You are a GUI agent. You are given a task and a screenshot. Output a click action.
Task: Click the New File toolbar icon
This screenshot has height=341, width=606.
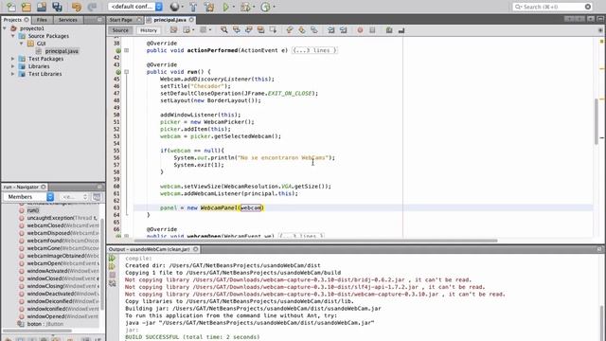pos(11,7)
